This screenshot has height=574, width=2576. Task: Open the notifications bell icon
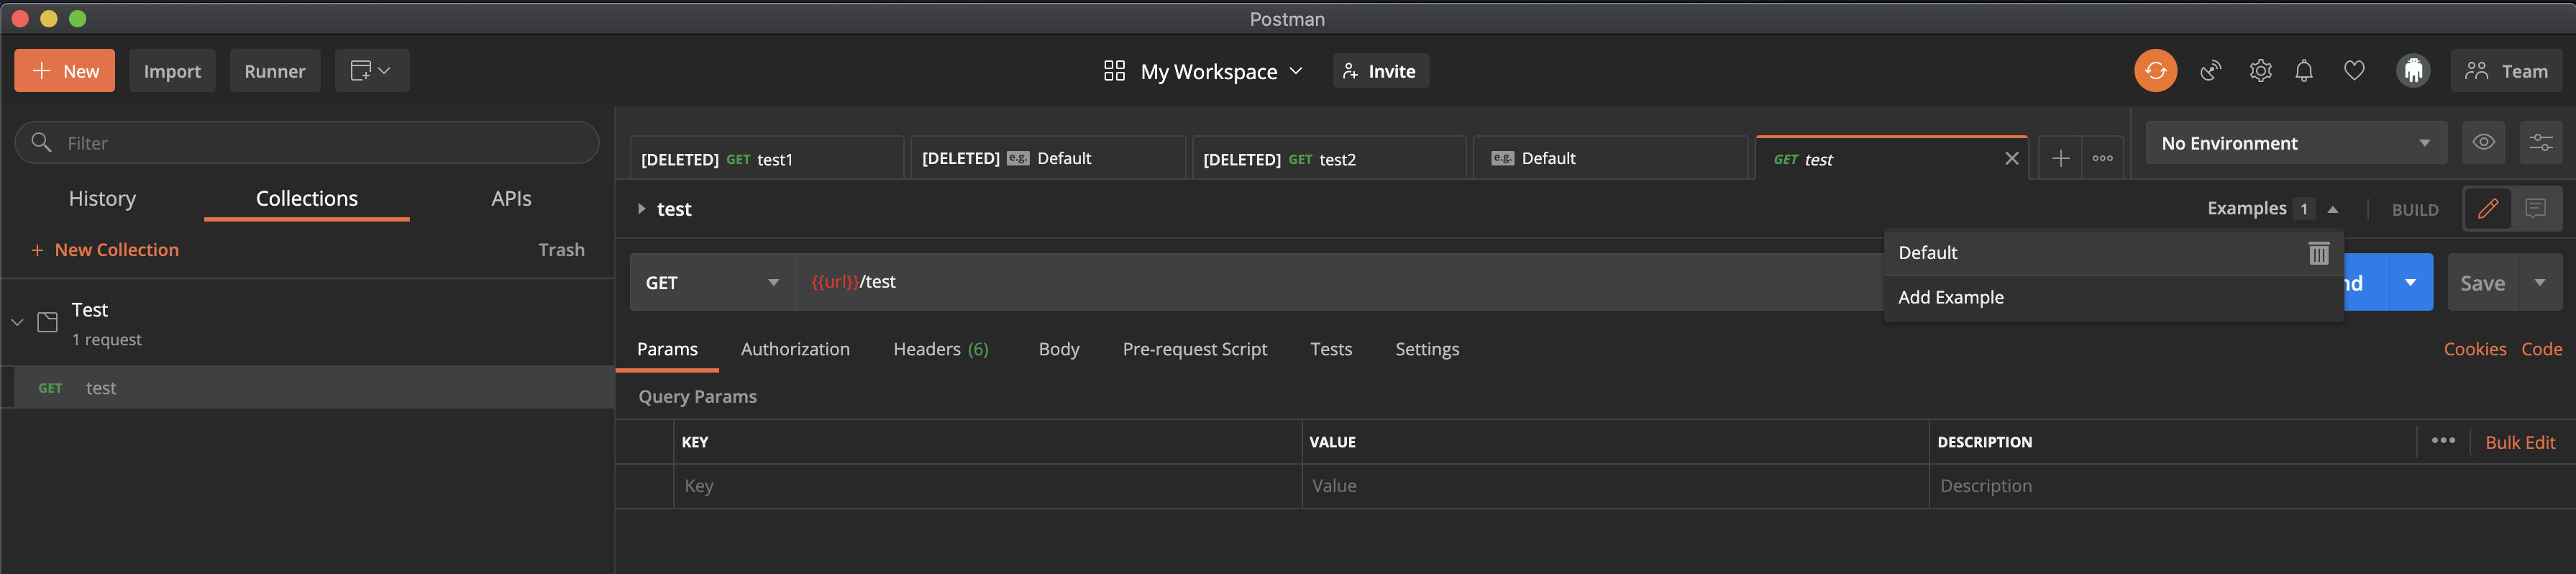[2304, 71]
